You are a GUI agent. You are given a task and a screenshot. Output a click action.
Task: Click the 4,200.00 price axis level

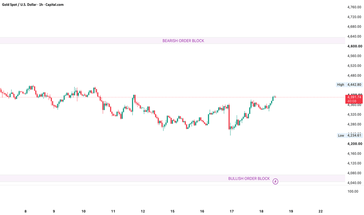point(355,144)
